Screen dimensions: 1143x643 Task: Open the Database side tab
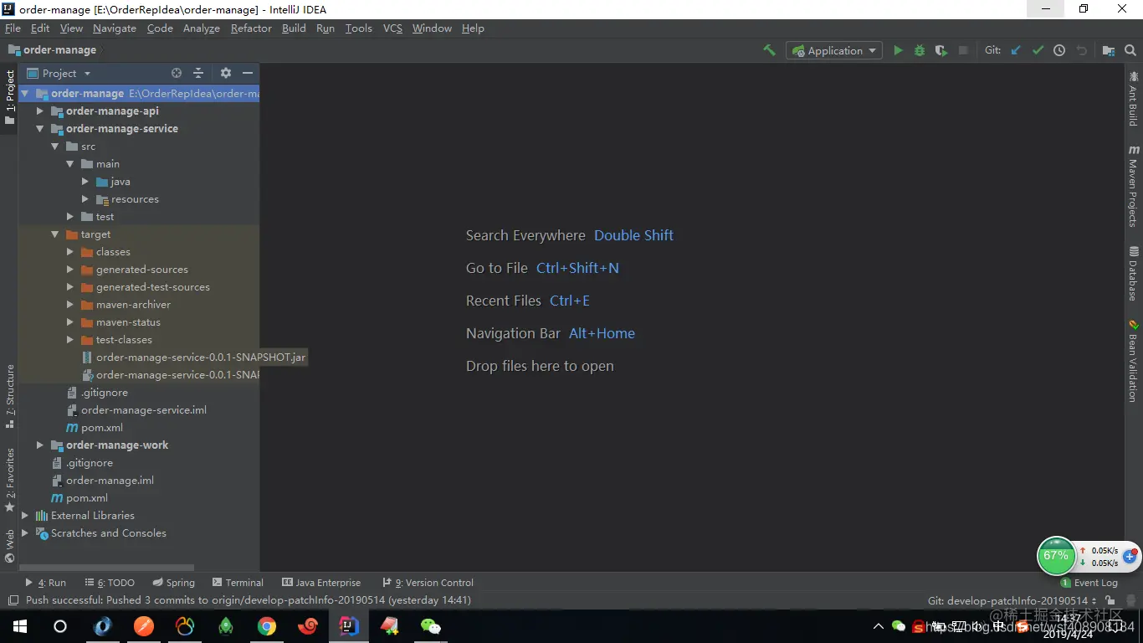pyautogui.click(x=1133, y=274)
